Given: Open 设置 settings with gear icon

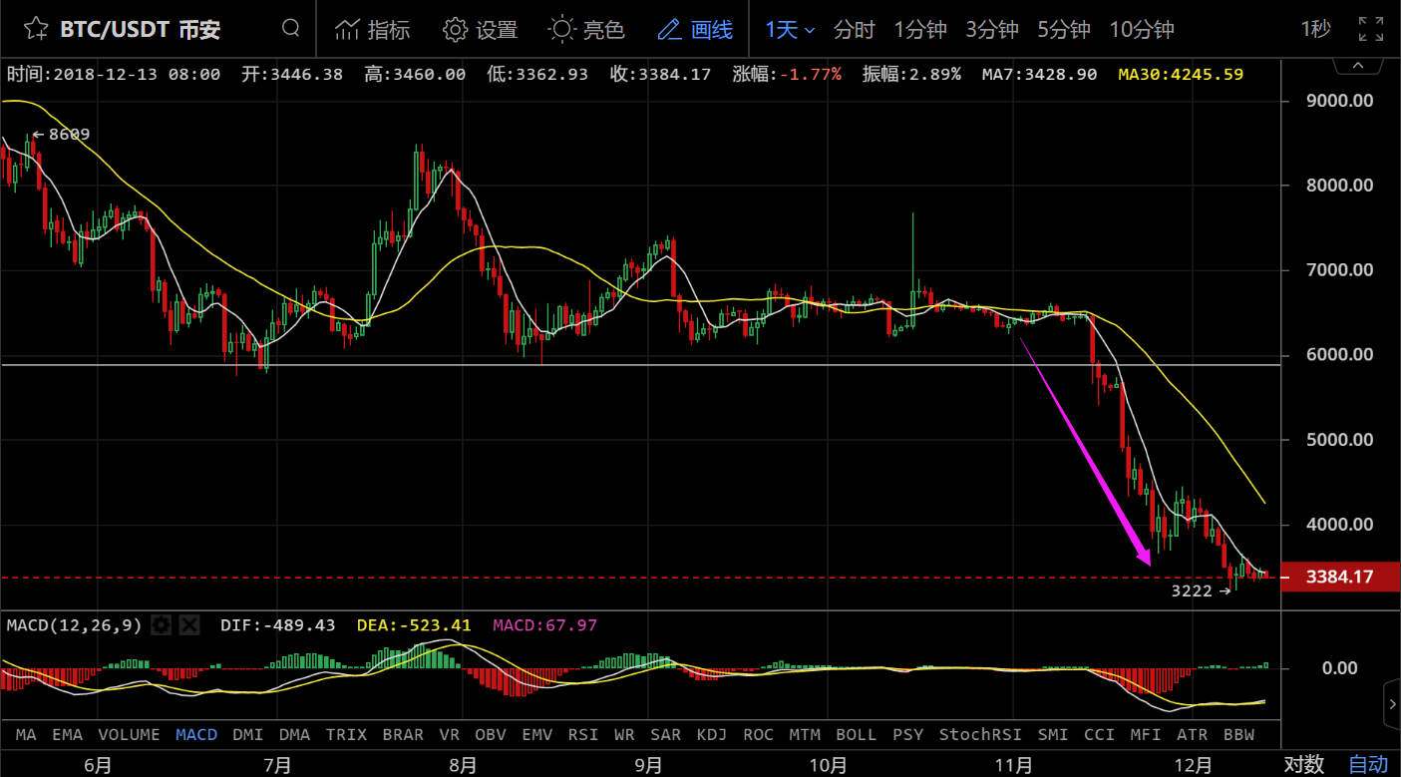Looking at the screenshot, I should click(x=481, y=29).
